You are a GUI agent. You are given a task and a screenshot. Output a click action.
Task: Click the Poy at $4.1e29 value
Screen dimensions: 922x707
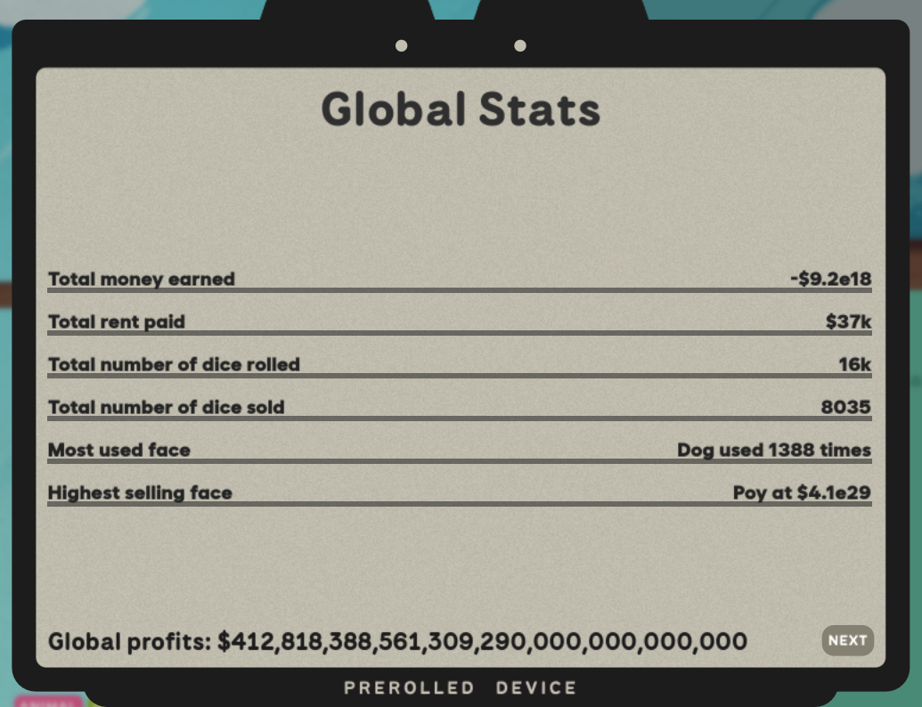801,492
